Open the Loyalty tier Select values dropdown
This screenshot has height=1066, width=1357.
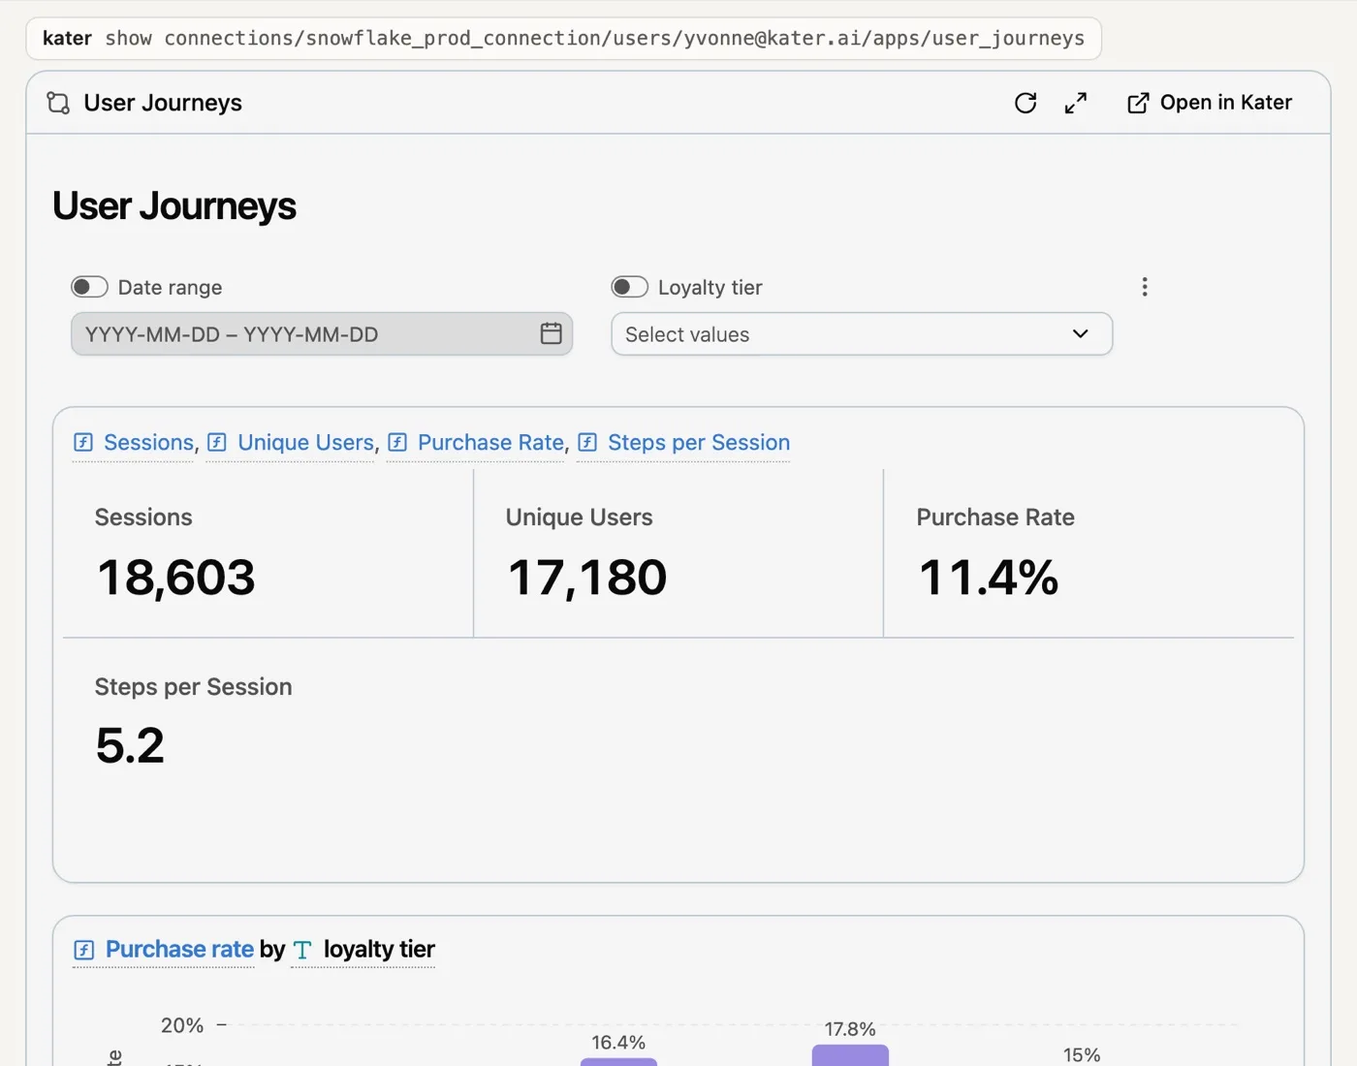(862, 333)
